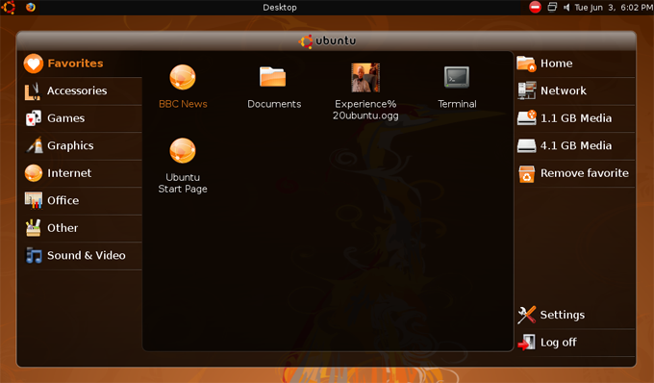654x383 pixels.
Task: Launch the Terminal icon
Action: (457, 77)
